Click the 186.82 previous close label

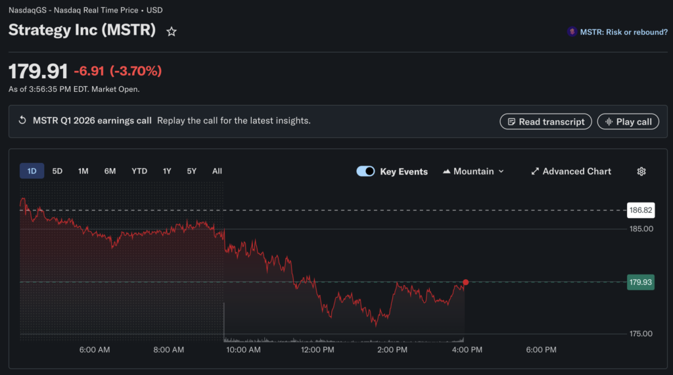coord(641,210)
